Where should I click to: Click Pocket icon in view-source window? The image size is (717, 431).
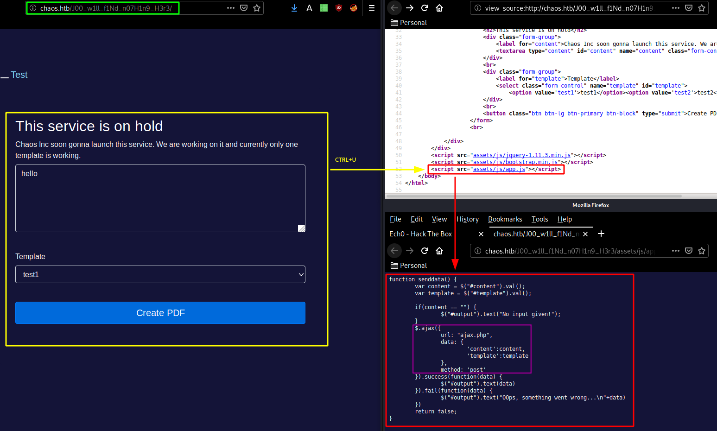coord(689,8)
